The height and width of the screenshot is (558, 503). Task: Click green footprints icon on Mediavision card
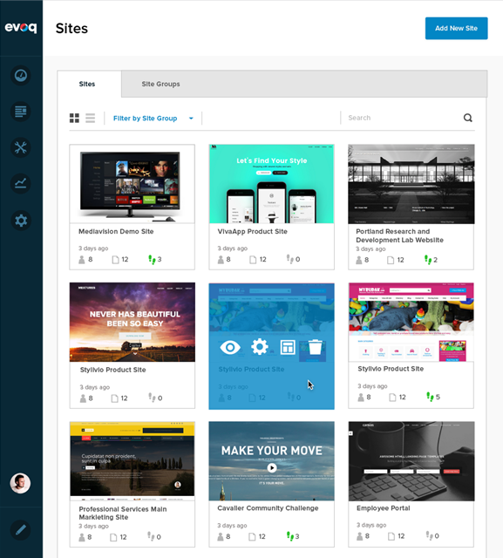click(x=152, y=260)
